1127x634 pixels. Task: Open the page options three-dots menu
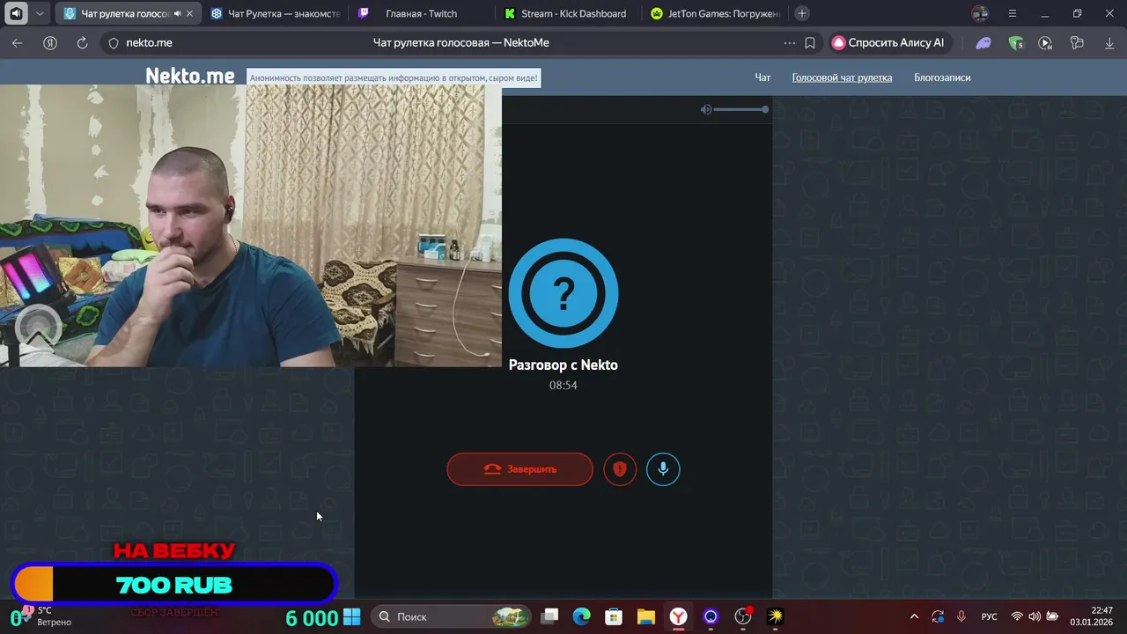pyautogui.click(x=790, y=42)
